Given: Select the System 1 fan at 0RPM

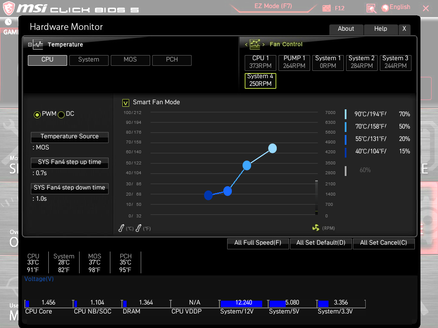Looking at the screenshot, I should [x=328, y=63].
